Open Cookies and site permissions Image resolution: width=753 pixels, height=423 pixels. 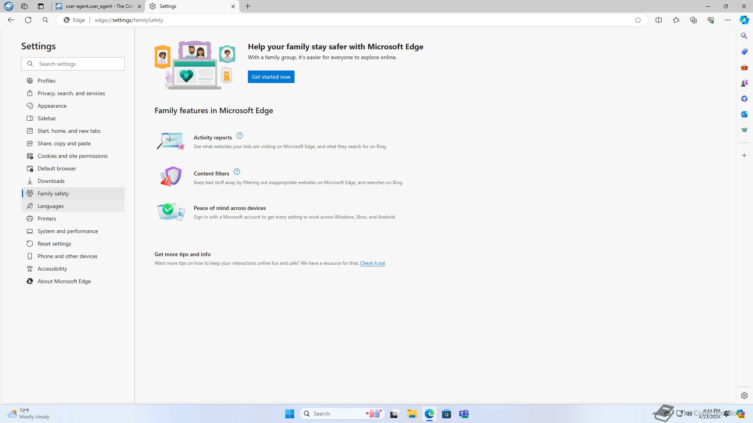pyautogui.click(x=73, y=156)
